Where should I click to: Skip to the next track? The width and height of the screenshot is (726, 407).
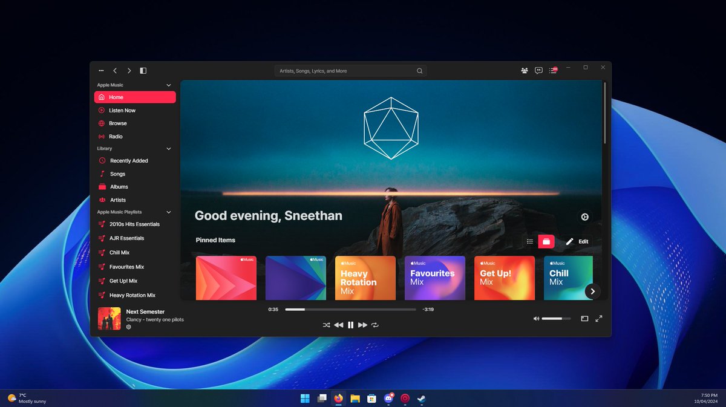(362, 325)
